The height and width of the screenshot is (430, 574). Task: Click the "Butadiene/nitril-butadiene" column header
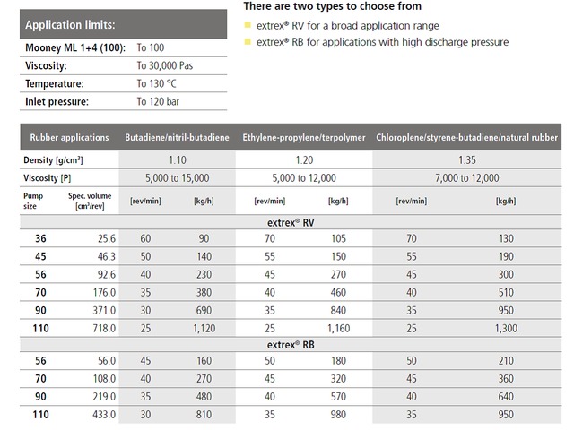click(177, 137)
